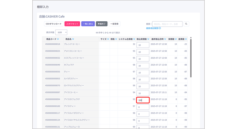
Task: Click product name アップルジュース
Action: [x=72, y=127]
